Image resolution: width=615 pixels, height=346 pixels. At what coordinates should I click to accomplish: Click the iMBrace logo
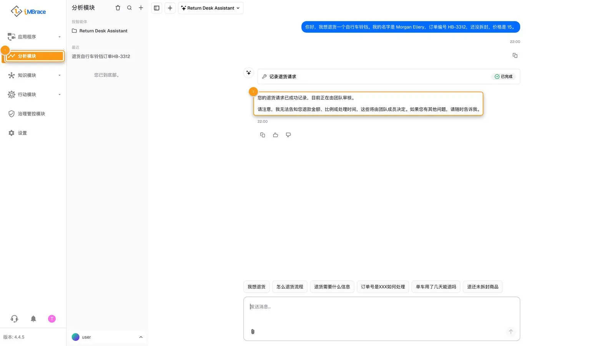tap(28, 12)
